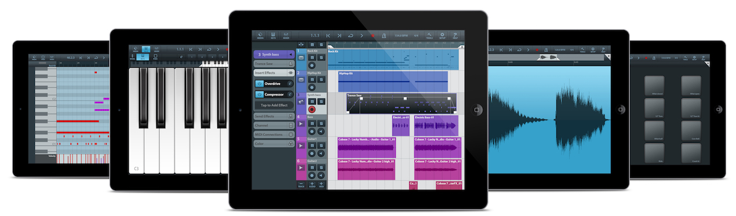The width and height of the screenshot is (736, 216).
Task: Open the Mixer icon in center toolbar
Action: pyautogui.click(x=286, y=35)
